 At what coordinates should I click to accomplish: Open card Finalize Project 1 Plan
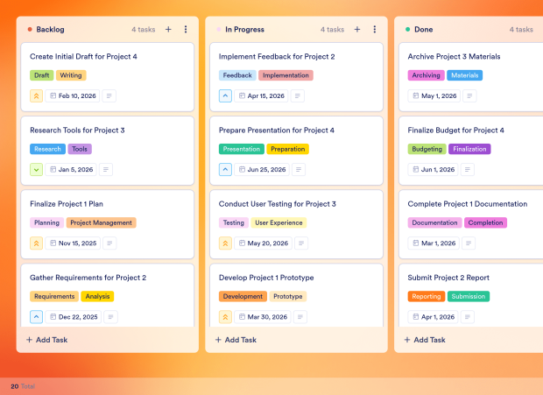(108, 224)
